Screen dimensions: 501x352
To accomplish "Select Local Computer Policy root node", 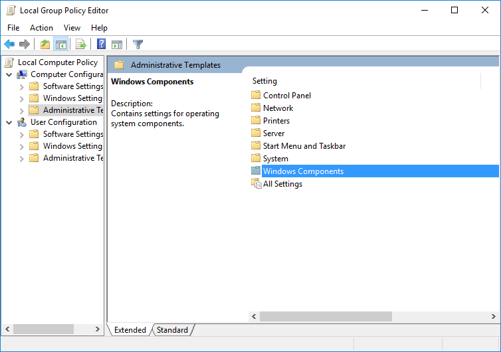I will pos(58,62).
